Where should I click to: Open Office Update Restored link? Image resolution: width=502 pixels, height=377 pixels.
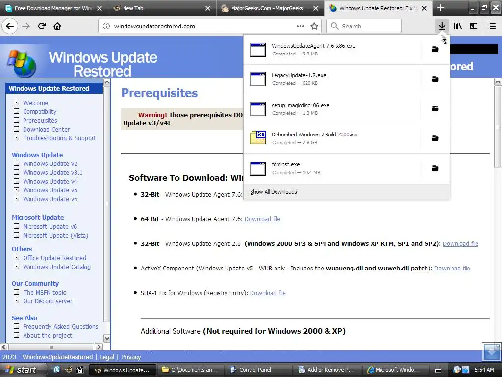coord(55,258)
